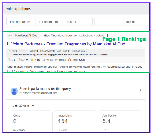The image size is (153, 133).
Task: Click the 'Rank: 4.98M' icon
Action: [x=69, y=60]
